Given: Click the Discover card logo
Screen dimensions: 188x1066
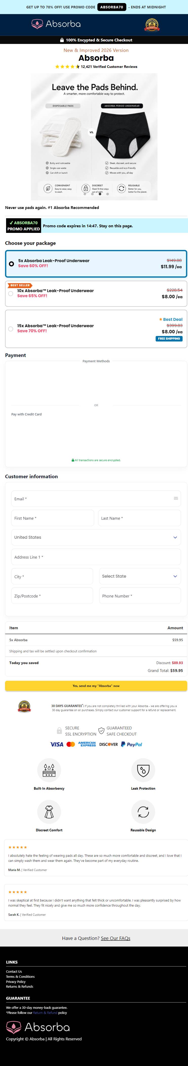Looking at the screenshot, I should 109,744.
